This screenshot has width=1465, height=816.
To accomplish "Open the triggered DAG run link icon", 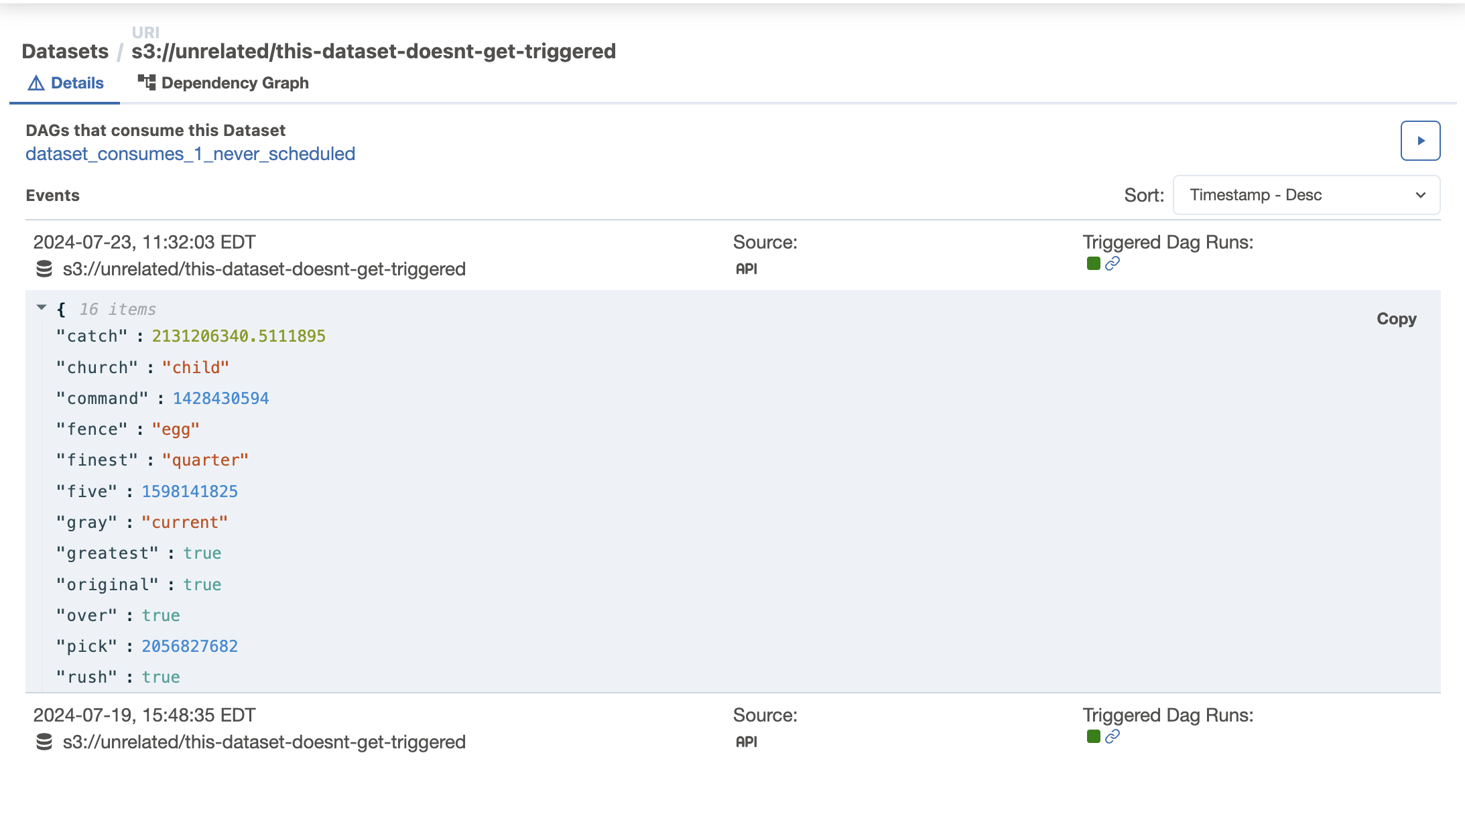I will pos(1112,264).
